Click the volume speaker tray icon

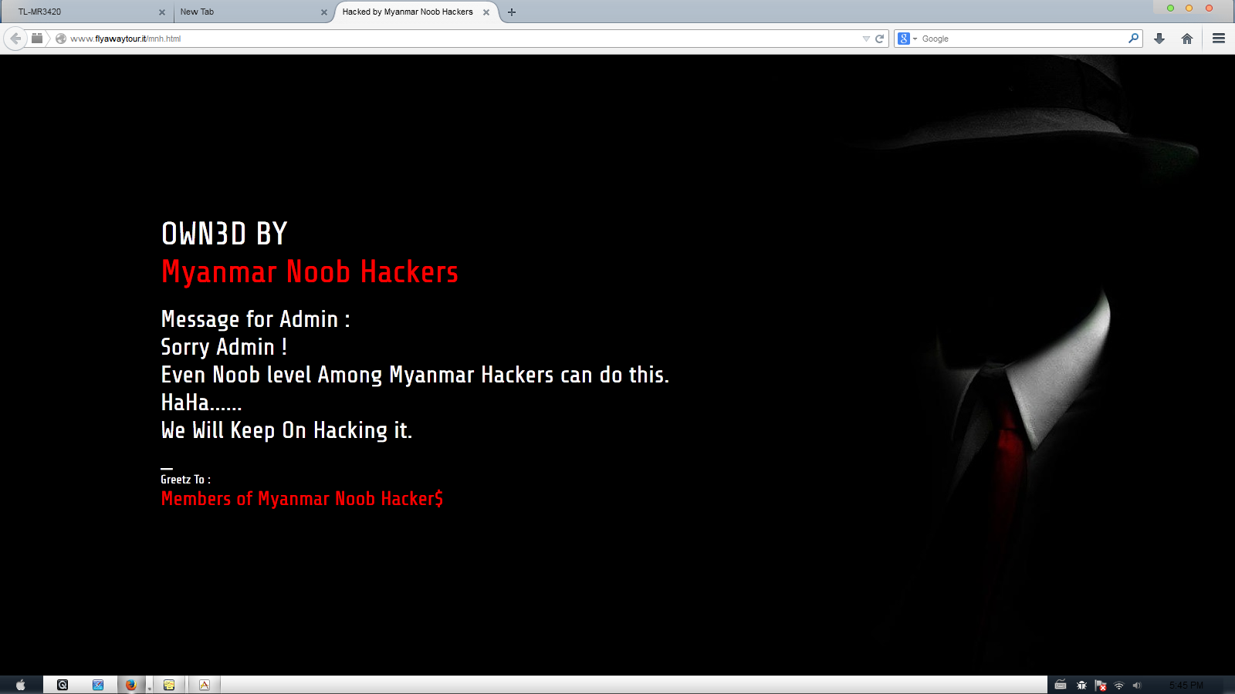(1136, 686)
